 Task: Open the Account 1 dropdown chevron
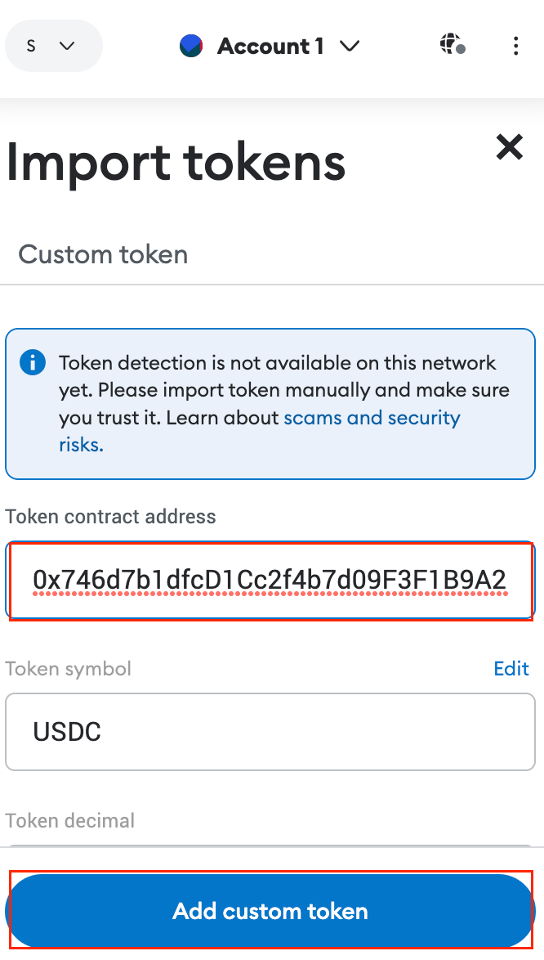point(350,47)
